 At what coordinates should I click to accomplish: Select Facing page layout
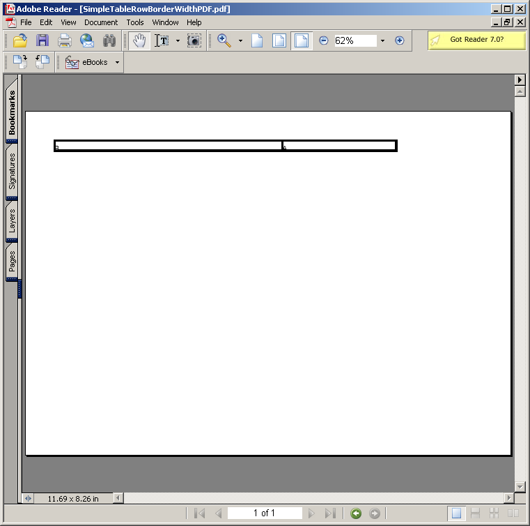click(x=513, y=513)
